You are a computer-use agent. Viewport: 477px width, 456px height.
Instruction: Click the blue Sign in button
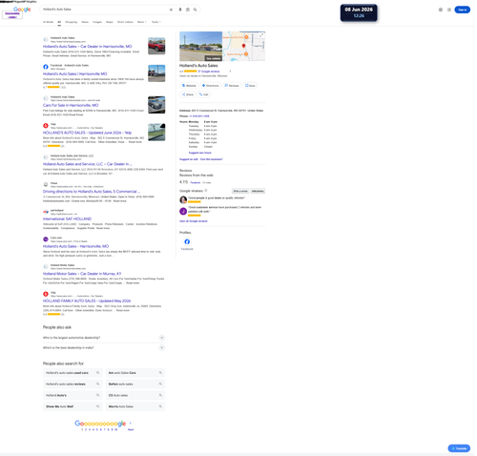(x=463, y=10)
